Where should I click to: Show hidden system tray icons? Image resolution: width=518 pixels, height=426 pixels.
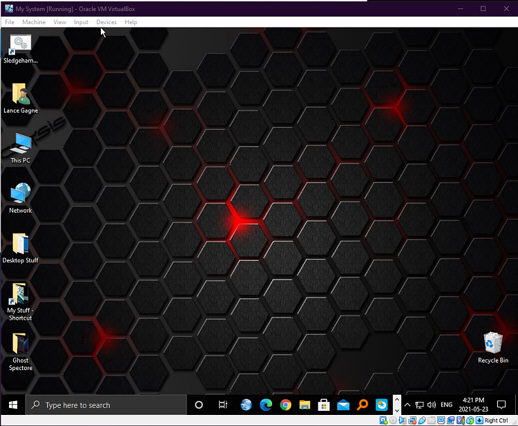(x=407, y=405)
